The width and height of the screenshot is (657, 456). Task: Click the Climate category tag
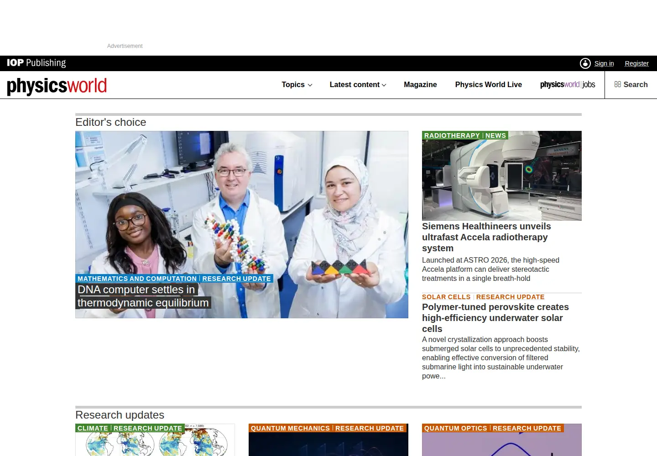click(x=93, y=428)
